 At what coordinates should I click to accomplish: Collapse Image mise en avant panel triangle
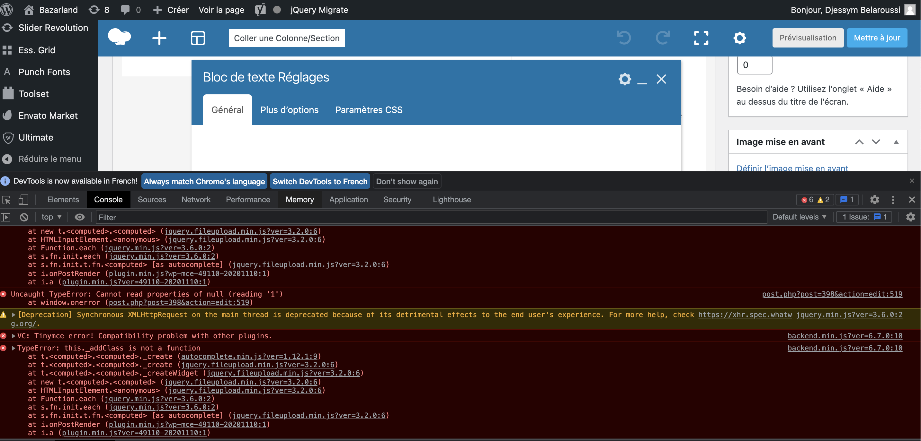[x=896, y=142]
